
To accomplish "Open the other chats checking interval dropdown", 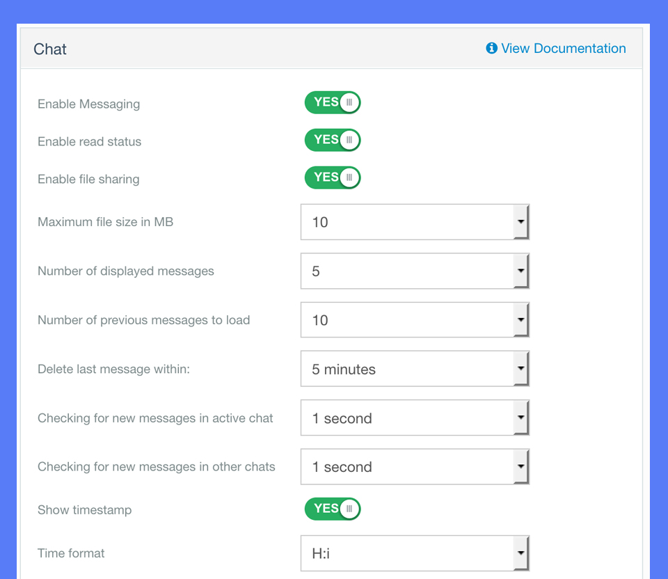I will (x=415, y=467).
